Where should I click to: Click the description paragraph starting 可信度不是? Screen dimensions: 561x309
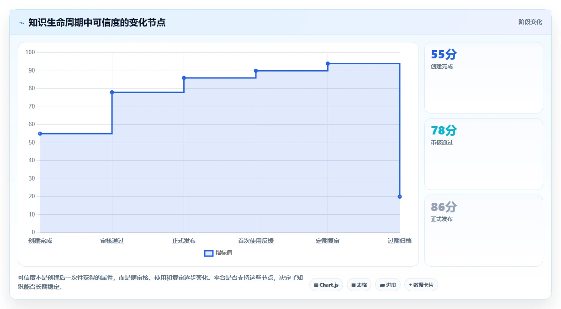pyautogui.click(x=160, y=282)
